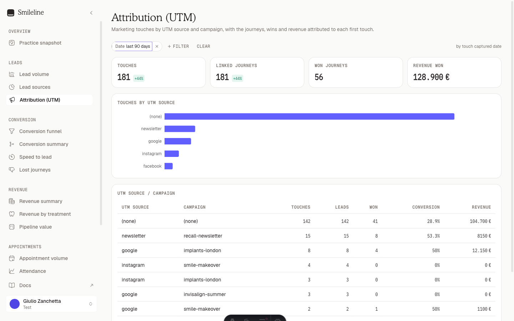Click the Revenue summary coins icon
The height and width of the screenshot is (321, 514).
click(12, 201)
